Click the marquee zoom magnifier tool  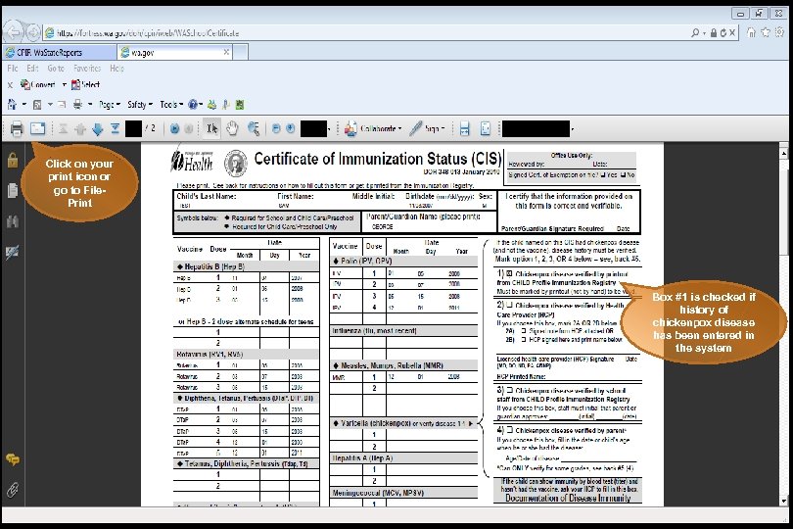click(254, 129)
